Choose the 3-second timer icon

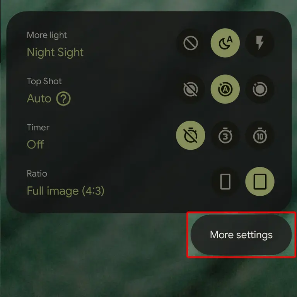point(225,135)
